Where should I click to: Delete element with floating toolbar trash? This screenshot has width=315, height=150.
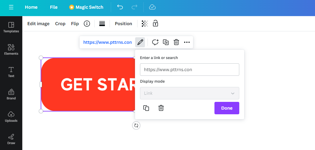pos(176,42)
